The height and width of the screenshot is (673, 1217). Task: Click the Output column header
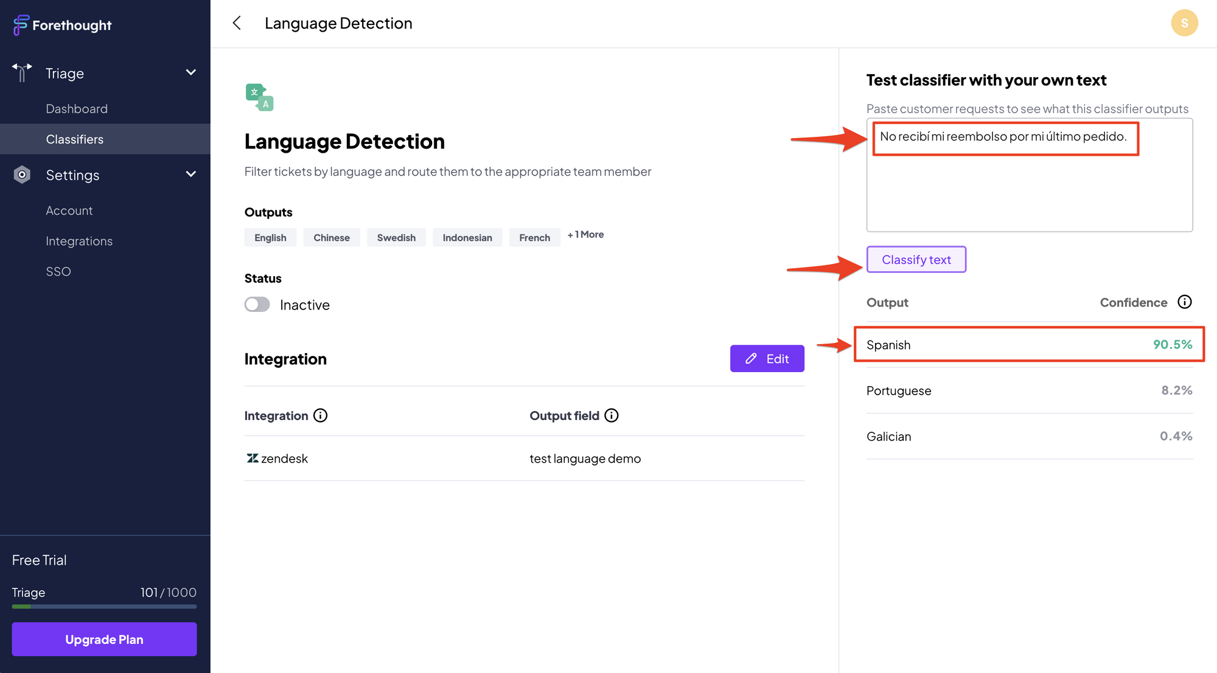(x=887, y=303)
